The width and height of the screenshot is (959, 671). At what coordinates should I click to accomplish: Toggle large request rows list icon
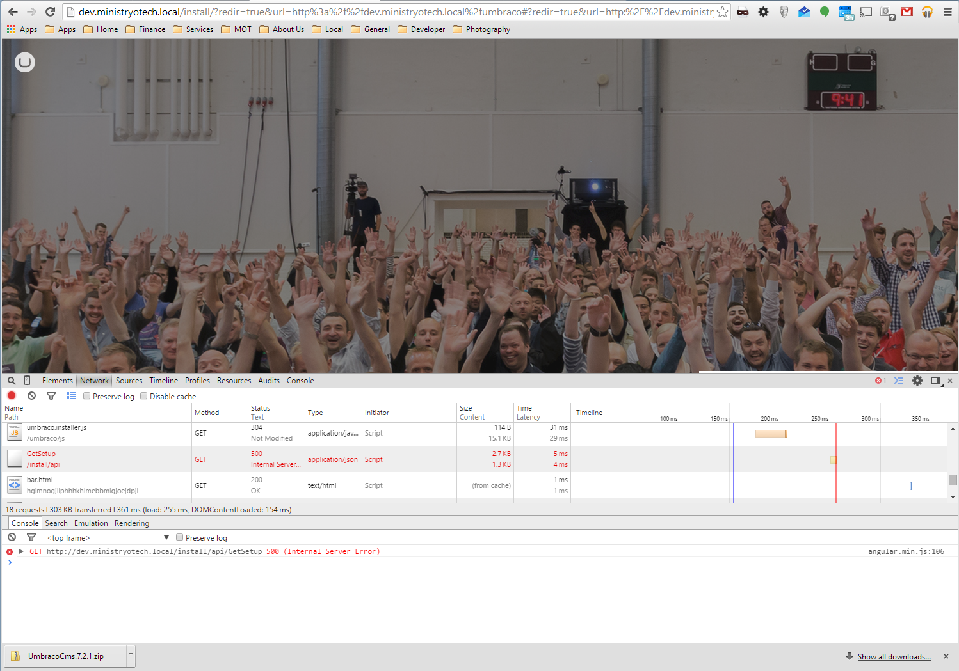(71, 396)
